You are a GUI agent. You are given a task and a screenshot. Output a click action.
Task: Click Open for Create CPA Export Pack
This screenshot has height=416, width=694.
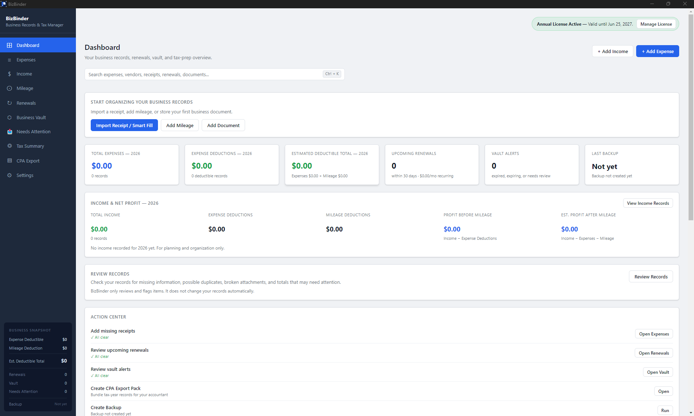click(663, 391)
